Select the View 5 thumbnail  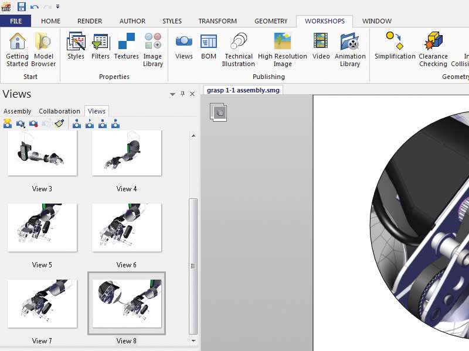(x=42, y=228)
